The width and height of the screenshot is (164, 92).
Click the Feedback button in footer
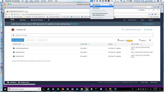[x=12, y=82]
